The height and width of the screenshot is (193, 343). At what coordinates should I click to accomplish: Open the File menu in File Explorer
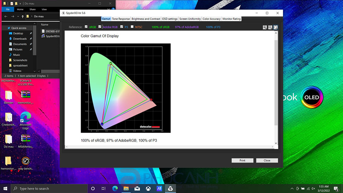pyautogui.click(x=8, y=9)
